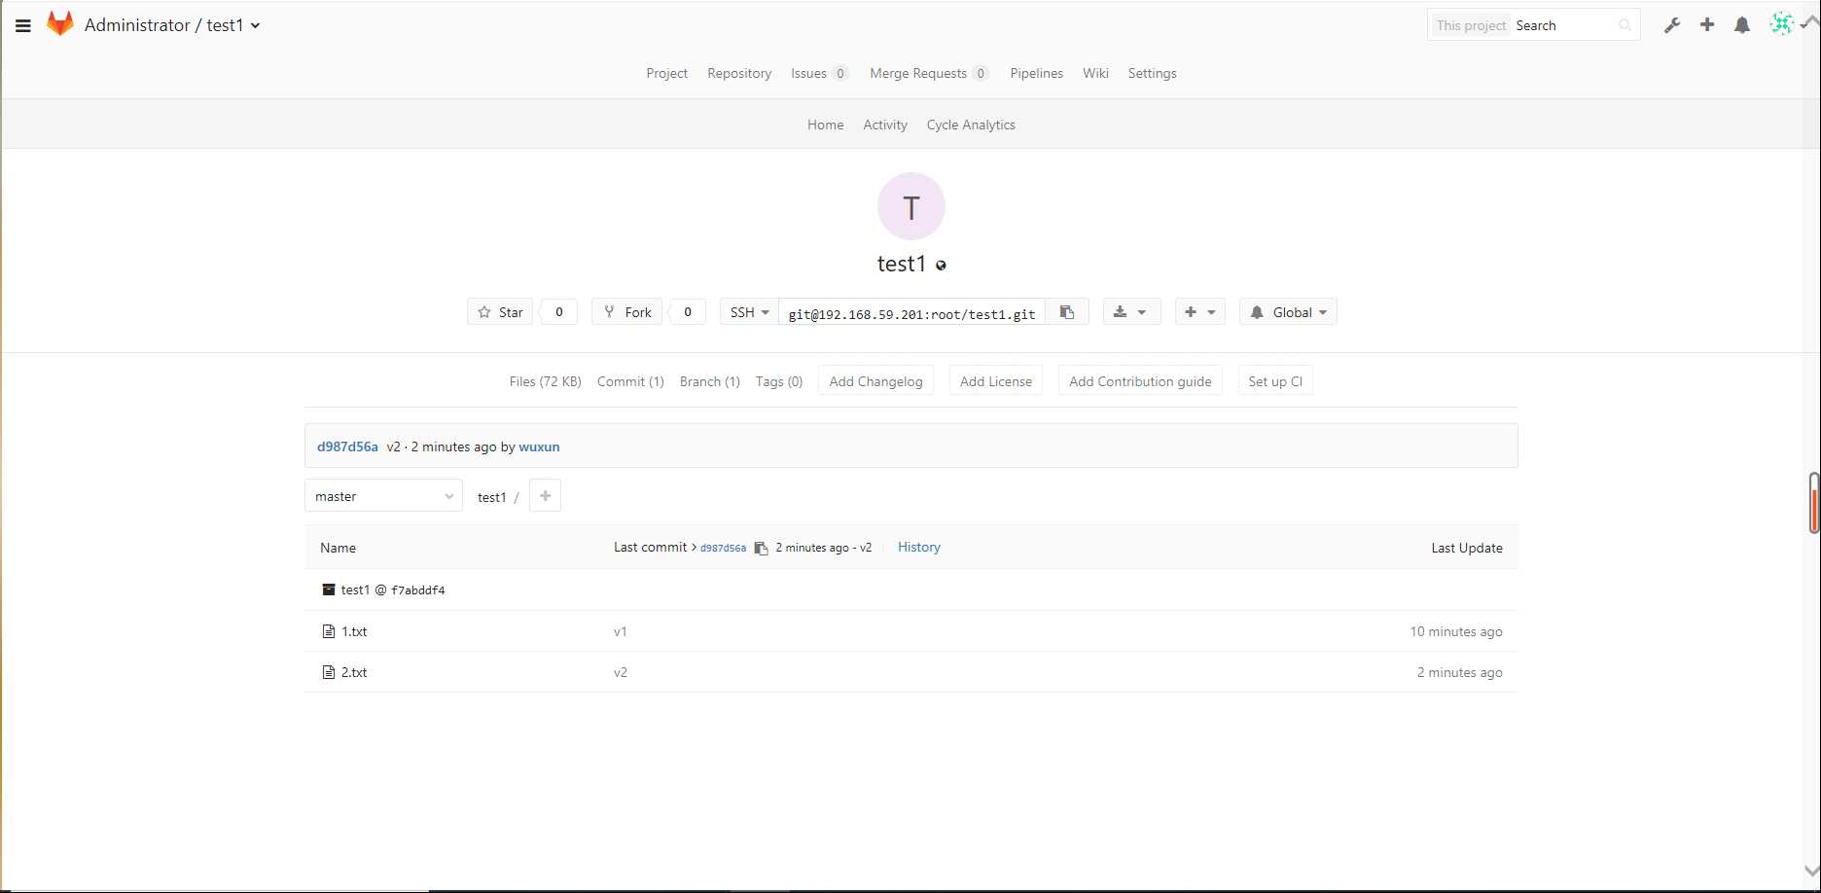Open the Global notification level dropdown
1821x893 pixels.
click(x=1288, y=312)
